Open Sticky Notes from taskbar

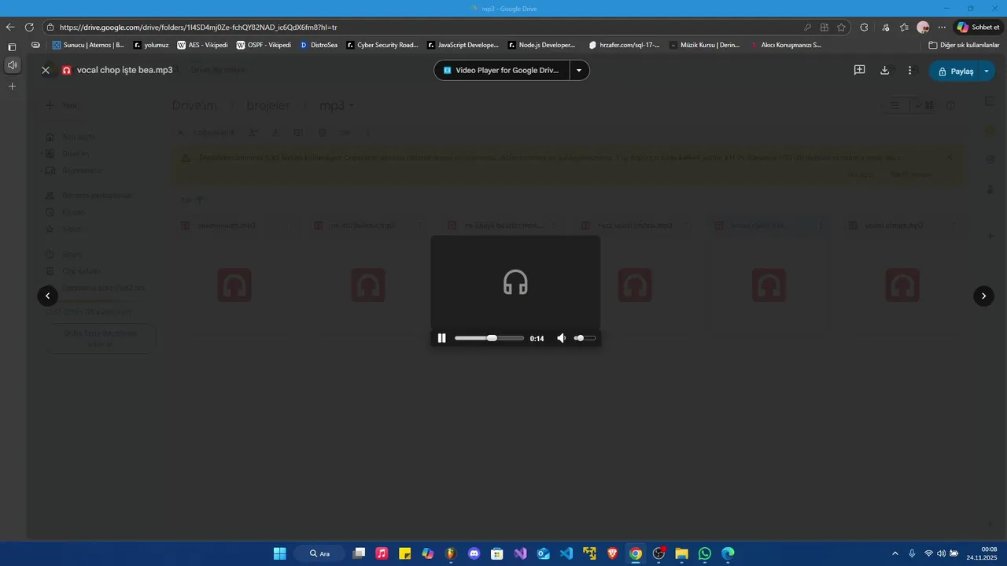[404, 553]
